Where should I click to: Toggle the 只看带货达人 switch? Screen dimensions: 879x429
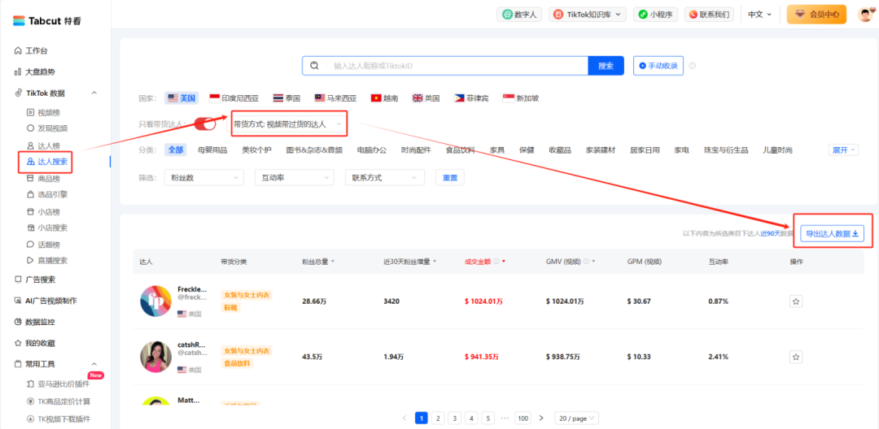click(x=205, y=124)
